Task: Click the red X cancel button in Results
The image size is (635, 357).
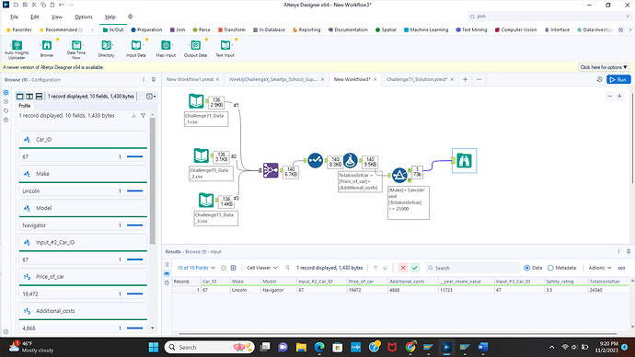Action: click(403, 268)
